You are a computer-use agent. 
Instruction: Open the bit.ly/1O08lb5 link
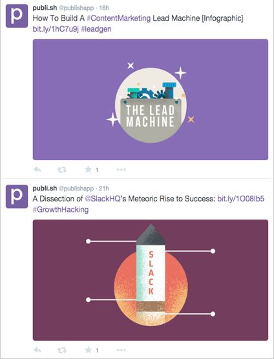(x=241, y=199)
